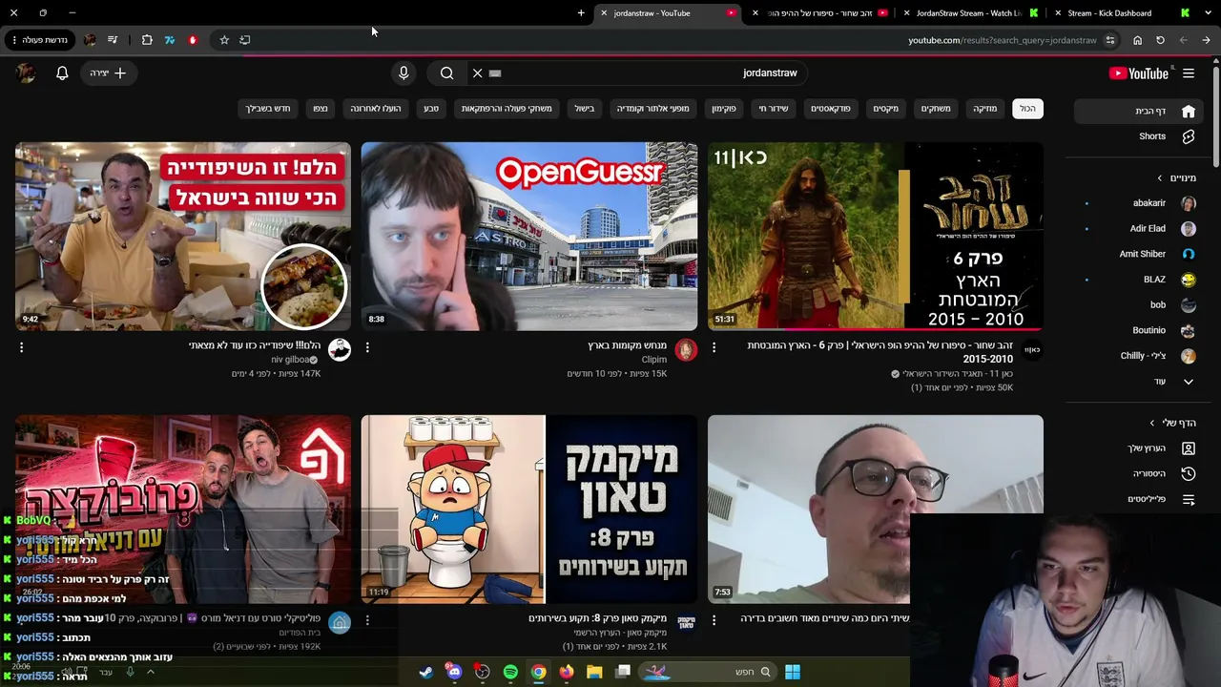
Task: Open הערוץ שלך in the sidebar
Action: pyautogui.click(x=1139, y=448)
